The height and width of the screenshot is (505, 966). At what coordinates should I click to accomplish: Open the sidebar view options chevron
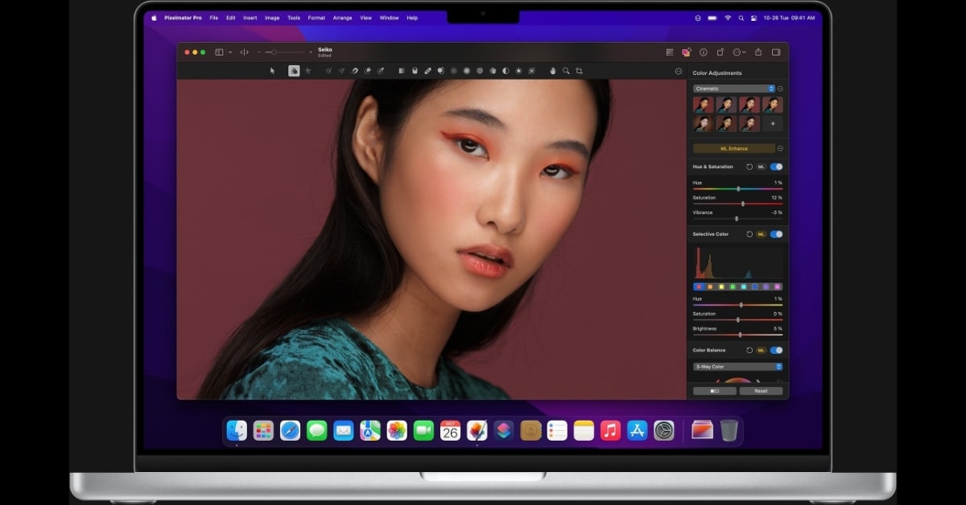coord(230,52)
